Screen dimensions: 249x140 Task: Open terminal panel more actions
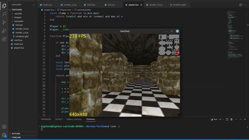(236, 119)
